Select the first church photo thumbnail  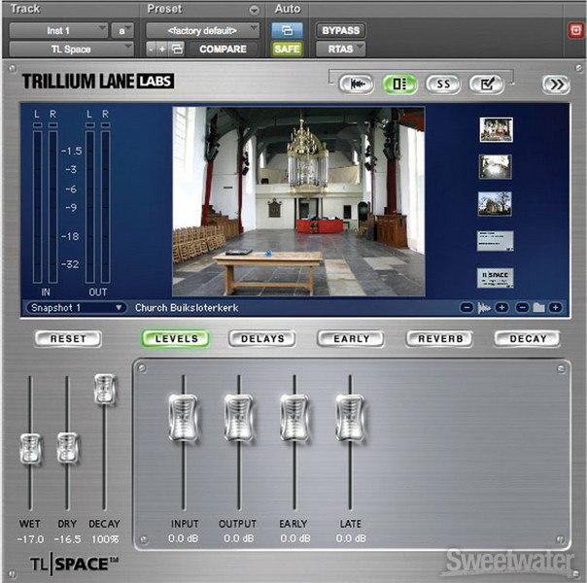[496, 129]
